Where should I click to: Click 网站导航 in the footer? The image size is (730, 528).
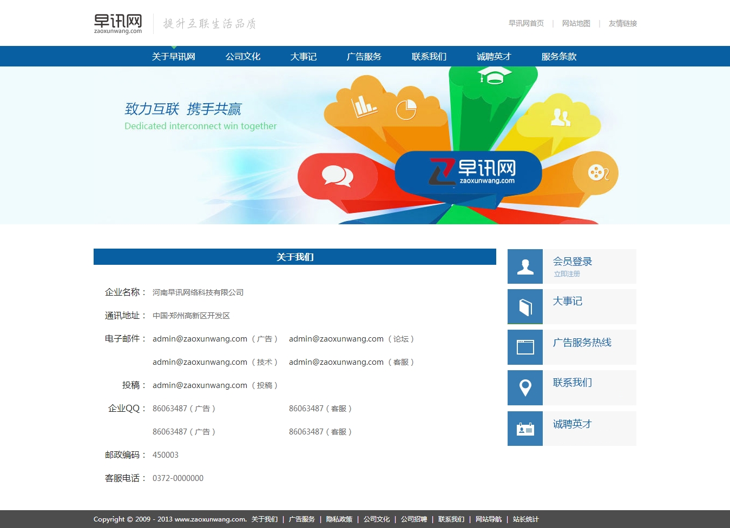(x=489, y=519)
